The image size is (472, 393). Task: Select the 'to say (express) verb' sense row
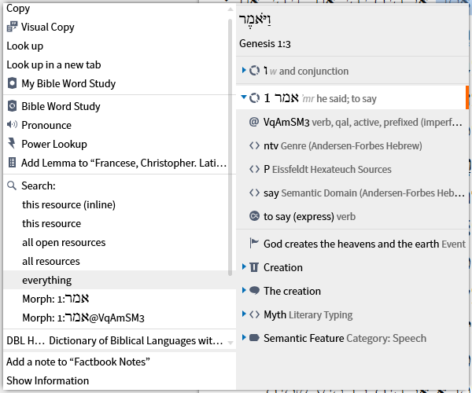click(x=352, y=216)
